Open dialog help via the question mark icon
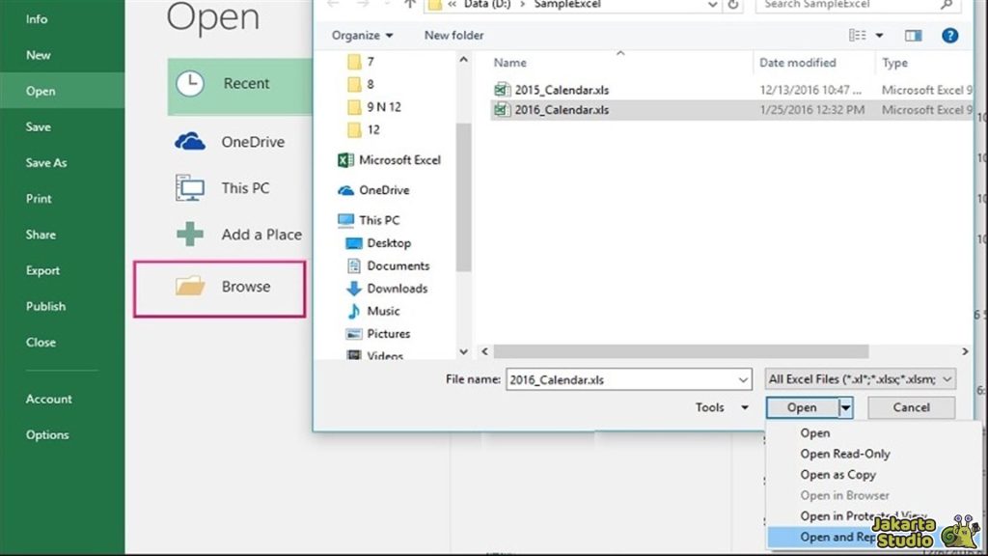This screenshot has height=556, width=988. click(949, 35)
